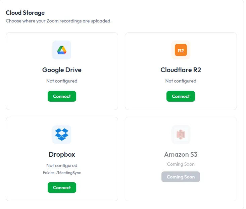Click the disabled Coming Soon button
Viewport: 246px width, 209px height.
tap(181, 177)
